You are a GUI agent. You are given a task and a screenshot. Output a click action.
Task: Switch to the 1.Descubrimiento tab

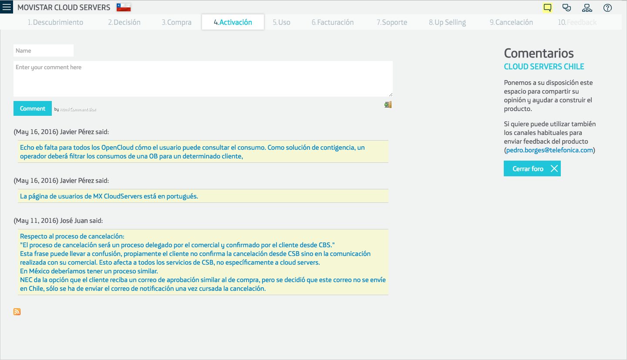55,22
